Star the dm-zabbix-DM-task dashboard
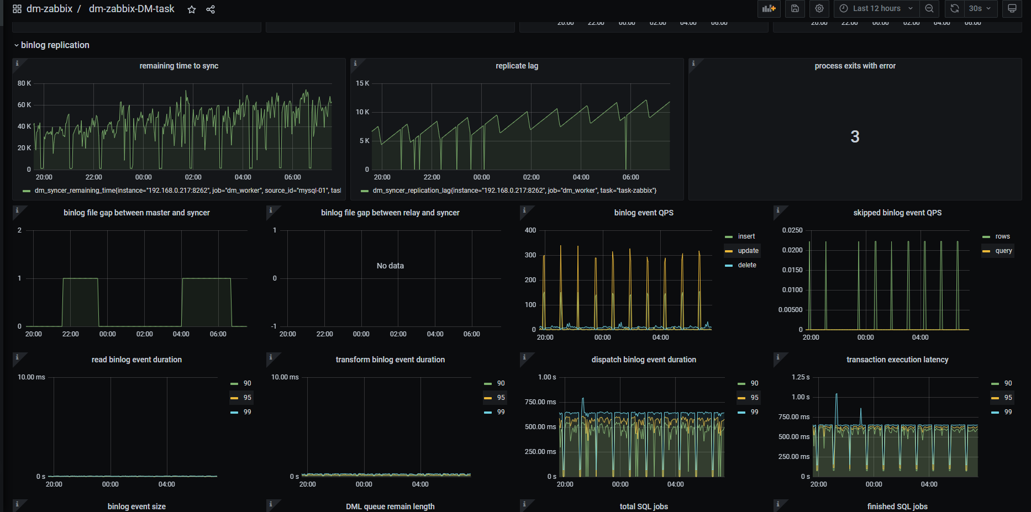The image size is (1031, 512). pyautogui.click(x=192, y=9)
